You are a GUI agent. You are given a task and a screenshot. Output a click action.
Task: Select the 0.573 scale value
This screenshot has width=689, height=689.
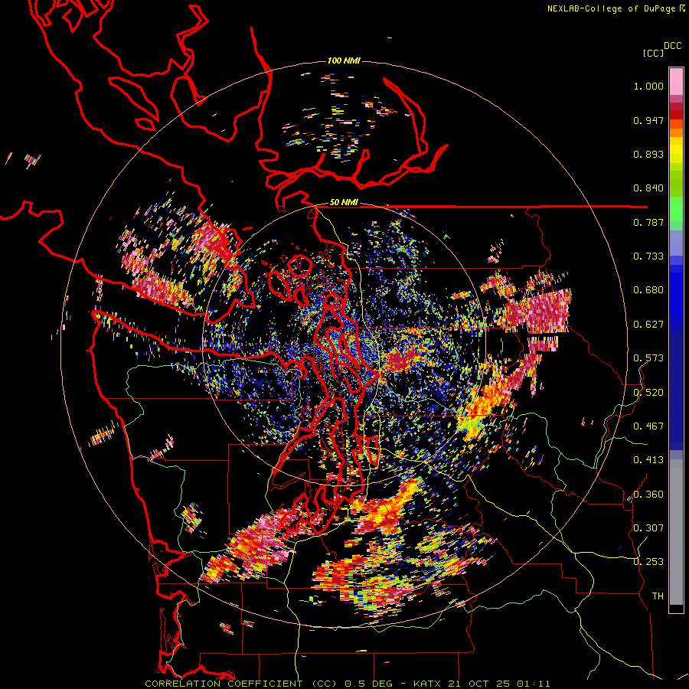648,358
